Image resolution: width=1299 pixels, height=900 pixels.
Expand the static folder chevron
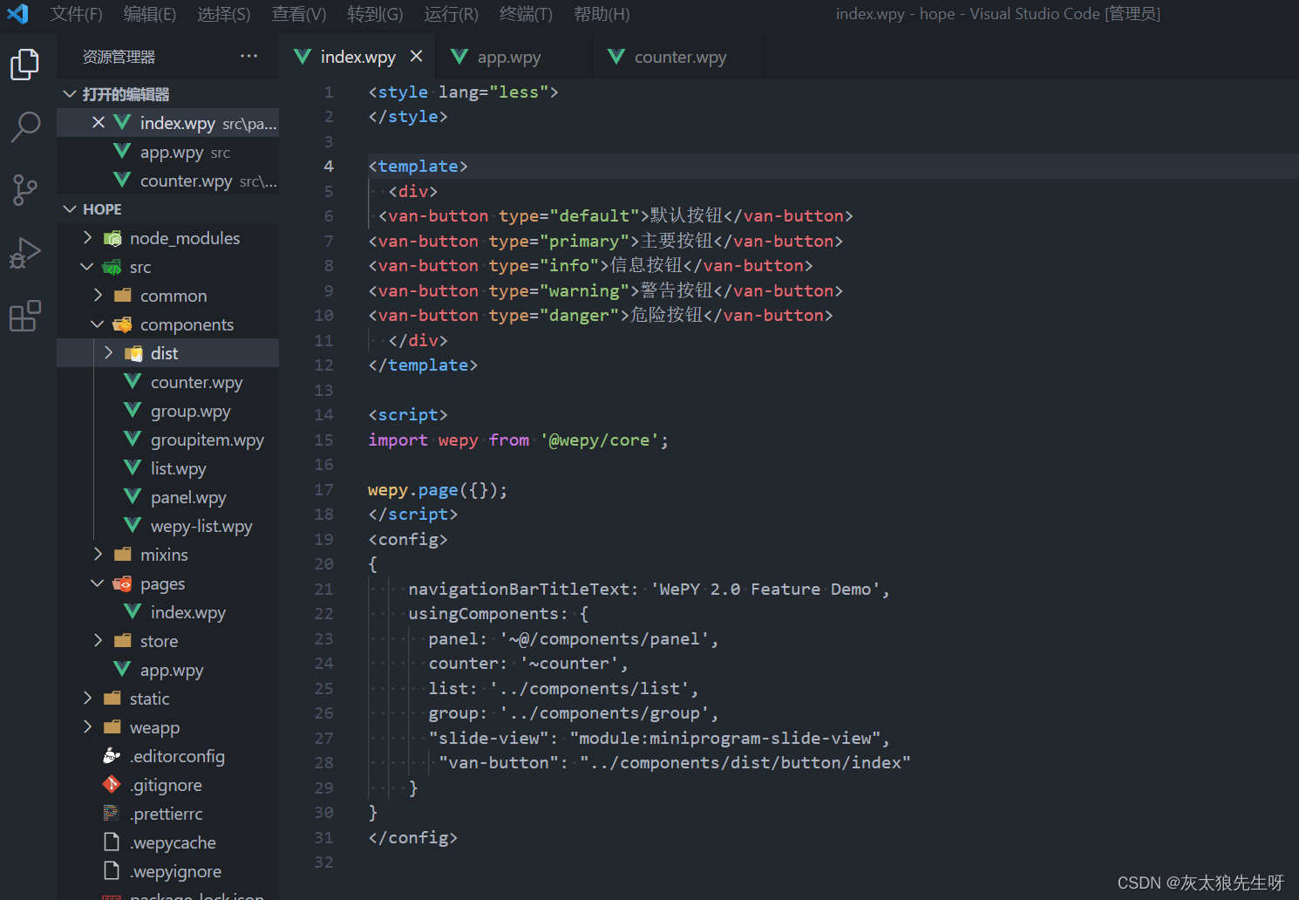[x=87, y=698]
